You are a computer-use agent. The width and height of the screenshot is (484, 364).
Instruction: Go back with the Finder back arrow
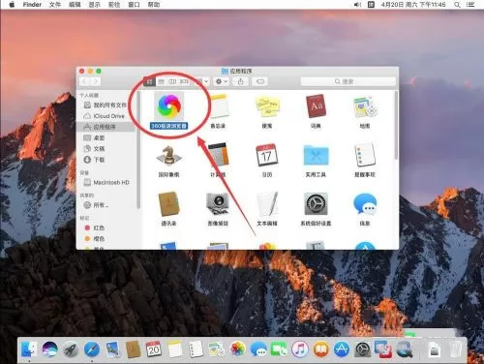(84, 81)
